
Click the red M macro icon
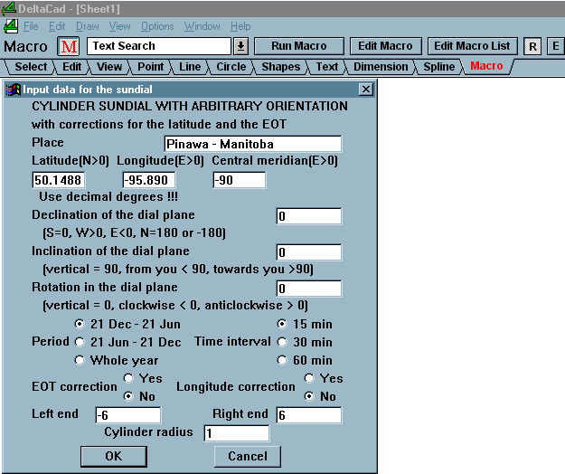tap(70, 46)
